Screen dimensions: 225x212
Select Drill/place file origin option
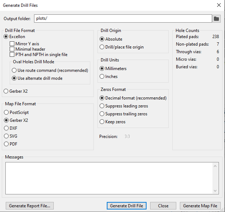[121, 47]
